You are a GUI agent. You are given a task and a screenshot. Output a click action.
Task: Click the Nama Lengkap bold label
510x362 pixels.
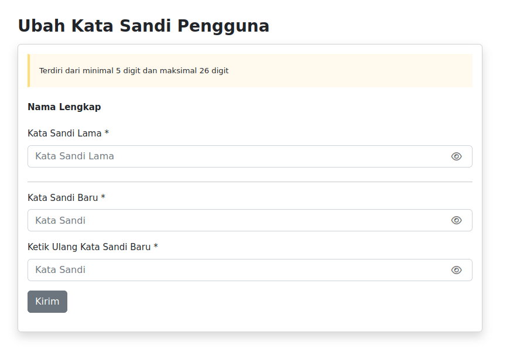(64, 107)
